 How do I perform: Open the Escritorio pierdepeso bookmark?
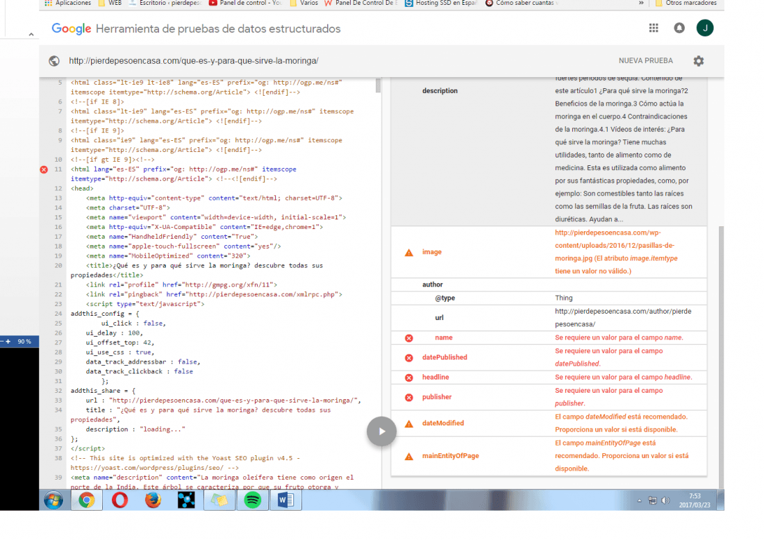[x=165, y=3]
